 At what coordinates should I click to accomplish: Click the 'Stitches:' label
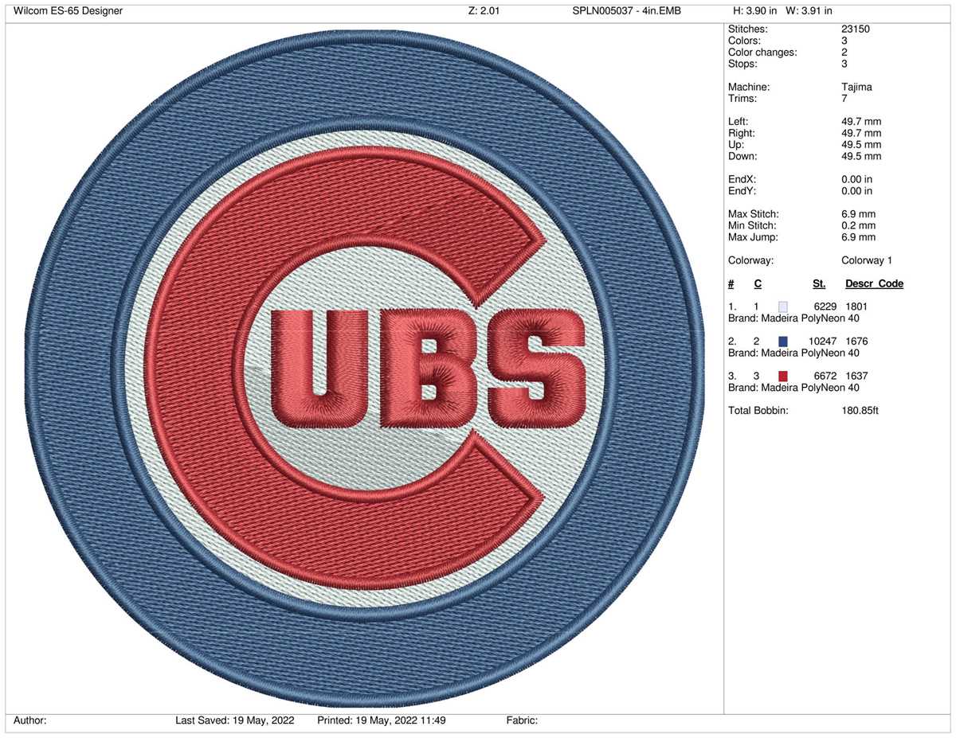[747, 29]
